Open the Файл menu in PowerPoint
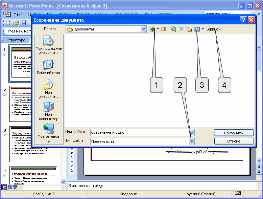Viewport: 263px width, 199px height. (x=18, y=14)
